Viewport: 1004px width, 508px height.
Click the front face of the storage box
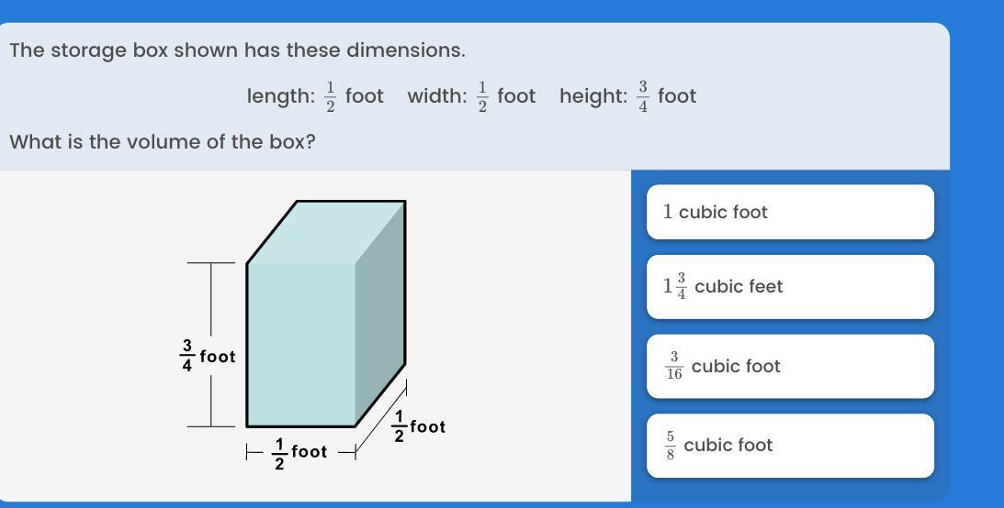pyautogui.click(x=300, y=344)
